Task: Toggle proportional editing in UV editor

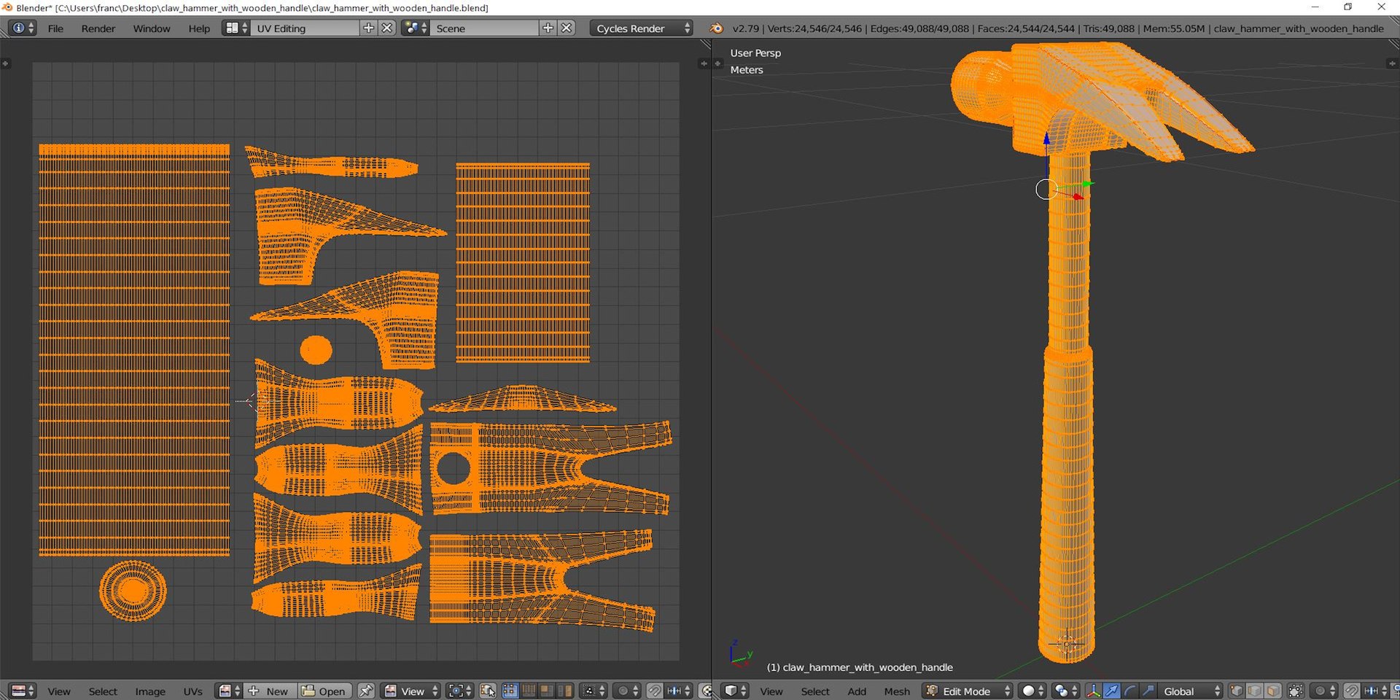Action: click(x=627, y=691)
